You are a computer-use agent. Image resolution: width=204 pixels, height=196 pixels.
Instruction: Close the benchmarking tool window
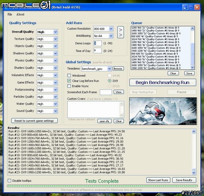(197, 7)
